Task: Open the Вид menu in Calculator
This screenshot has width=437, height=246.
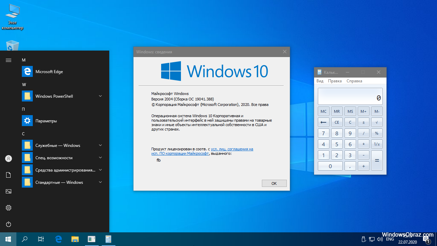Action: (320, 81)
